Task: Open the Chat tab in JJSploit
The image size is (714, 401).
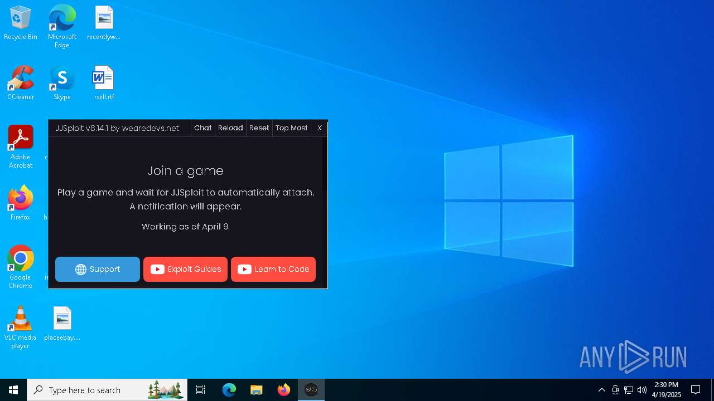Action: pyautogui.click(x=202, y=128)
